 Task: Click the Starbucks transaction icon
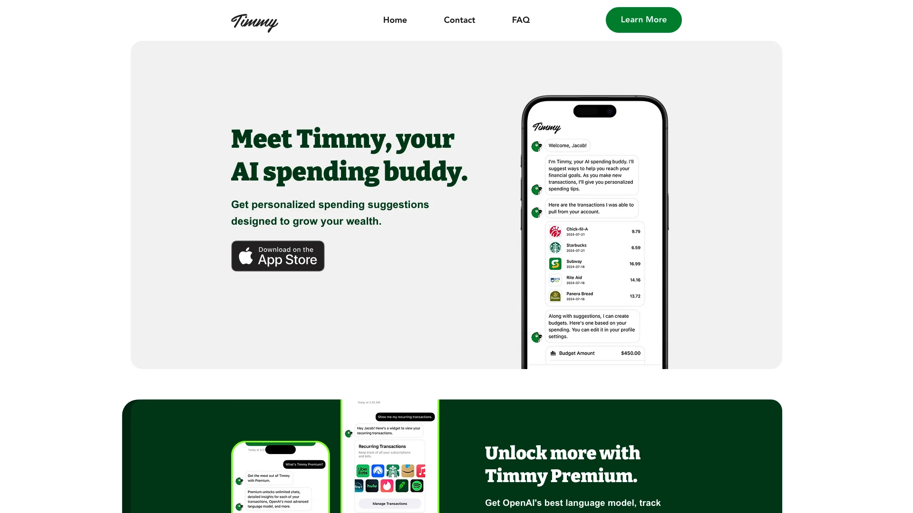coord(554,247)
